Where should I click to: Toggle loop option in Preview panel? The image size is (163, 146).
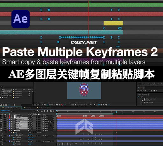tap(154, 91)
